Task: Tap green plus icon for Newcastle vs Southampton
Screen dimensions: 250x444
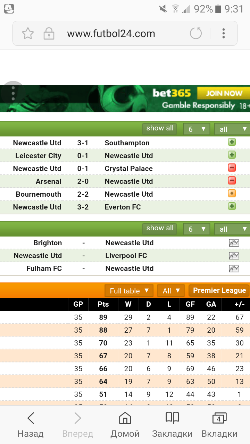Action: pyautogui.click(x=232, y=142)
